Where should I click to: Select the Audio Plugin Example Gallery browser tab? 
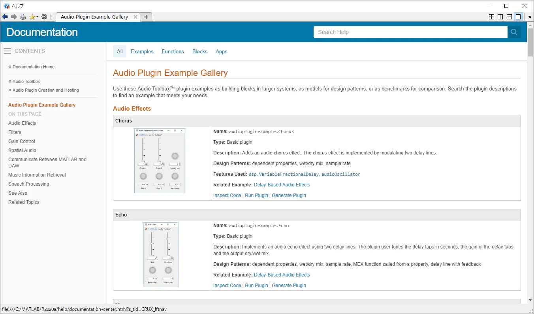click(98, 17)
